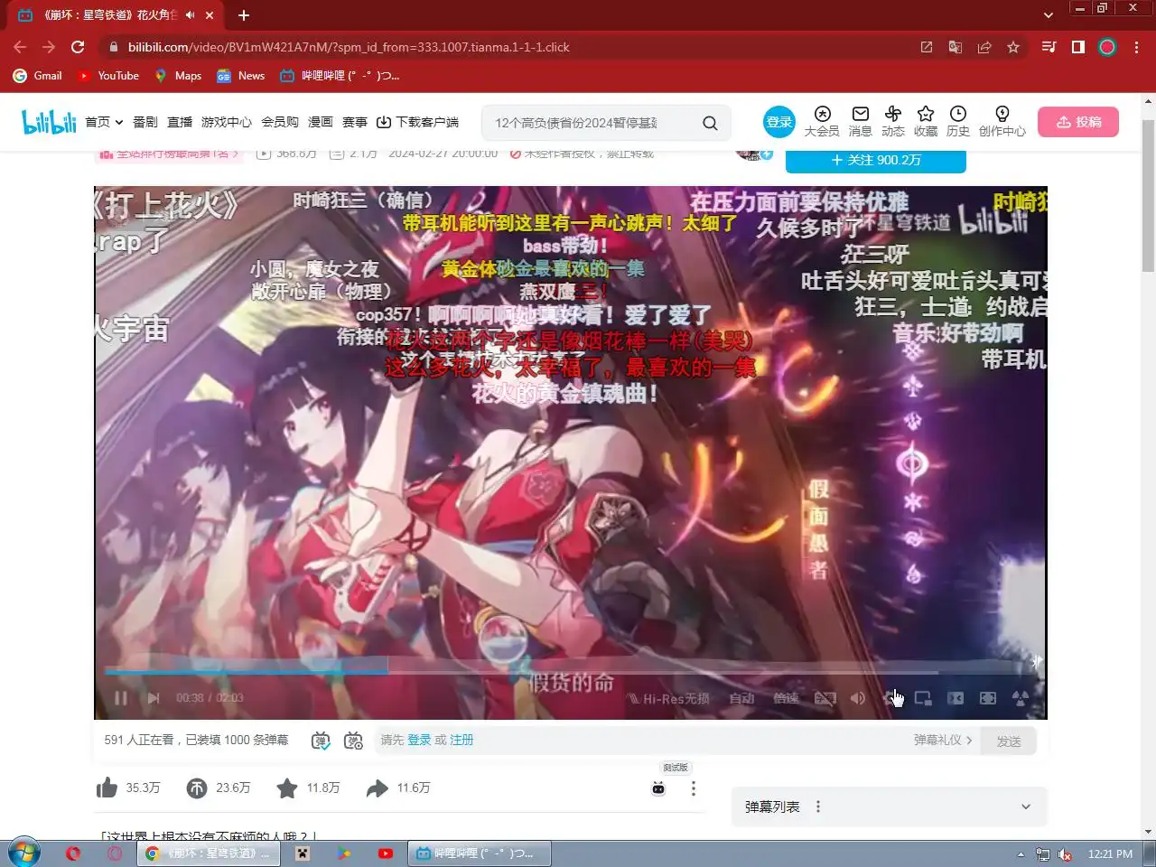Bookmark page with Chrome star icon
Viewport: 1156px width, 867px height.
coord(1013,47)
